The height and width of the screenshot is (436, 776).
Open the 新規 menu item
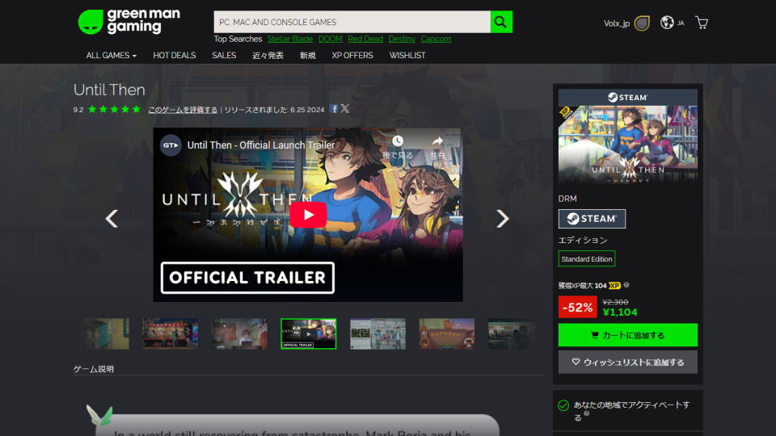coord(307,56)
